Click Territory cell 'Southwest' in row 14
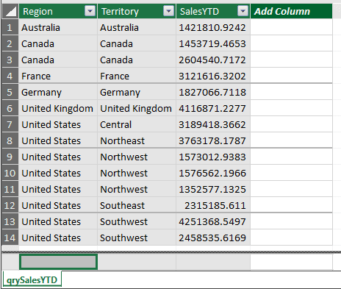The width and height of the screenshot is (341, 289). pyautogui.click(x=137, y=238)
